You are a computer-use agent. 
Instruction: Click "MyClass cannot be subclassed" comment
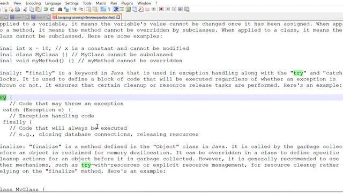[x=126, y=55]
